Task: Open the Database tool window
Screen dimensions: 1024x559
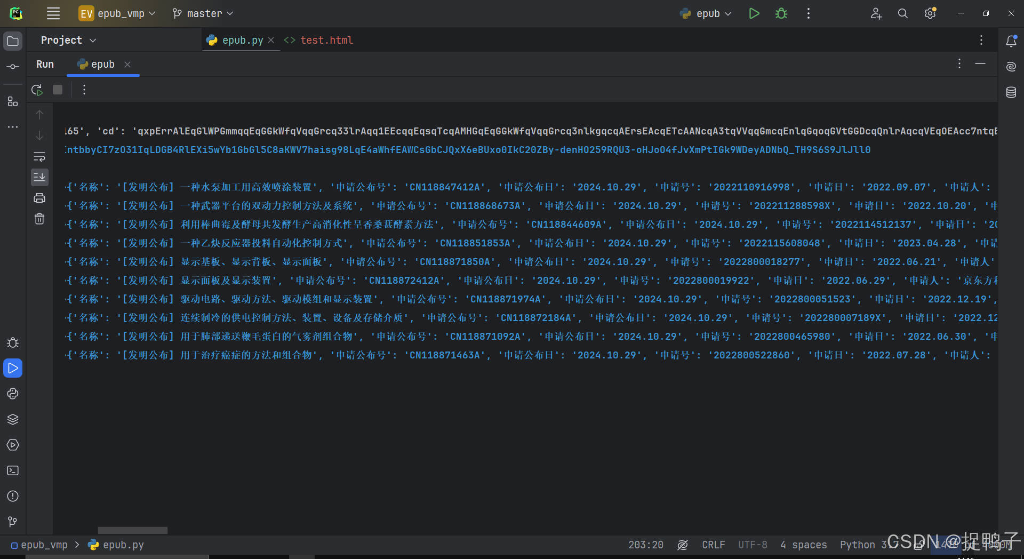Action: (x=1011, y=92)
